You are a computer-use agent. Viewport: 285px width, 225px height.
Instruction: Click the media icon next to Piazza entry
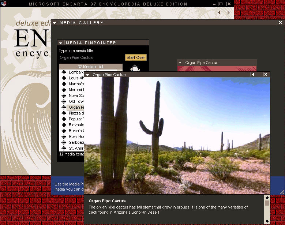click(64, 113)
